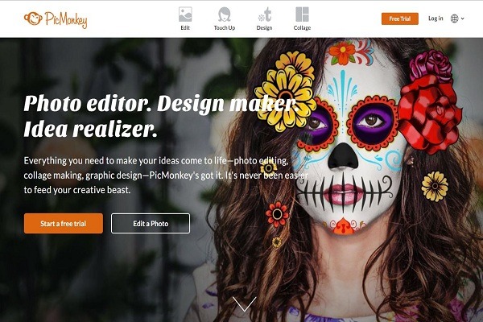
Task: Click the globe language icon
Action: [454, 19]
